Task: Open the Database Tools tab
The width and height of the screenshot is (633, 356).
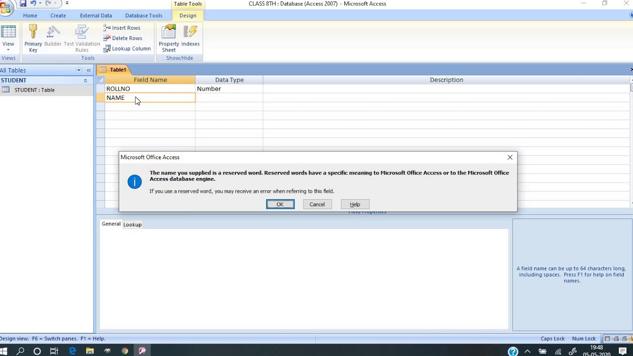Action: [143, 15]
